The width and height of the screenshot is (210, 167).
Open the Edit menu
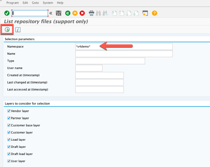point(25,3)
